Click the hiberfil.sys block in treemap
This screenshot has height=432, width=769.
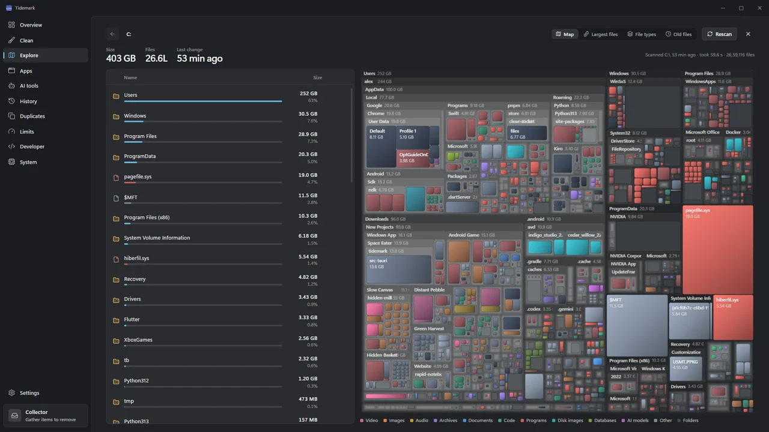tap(733, 317)
